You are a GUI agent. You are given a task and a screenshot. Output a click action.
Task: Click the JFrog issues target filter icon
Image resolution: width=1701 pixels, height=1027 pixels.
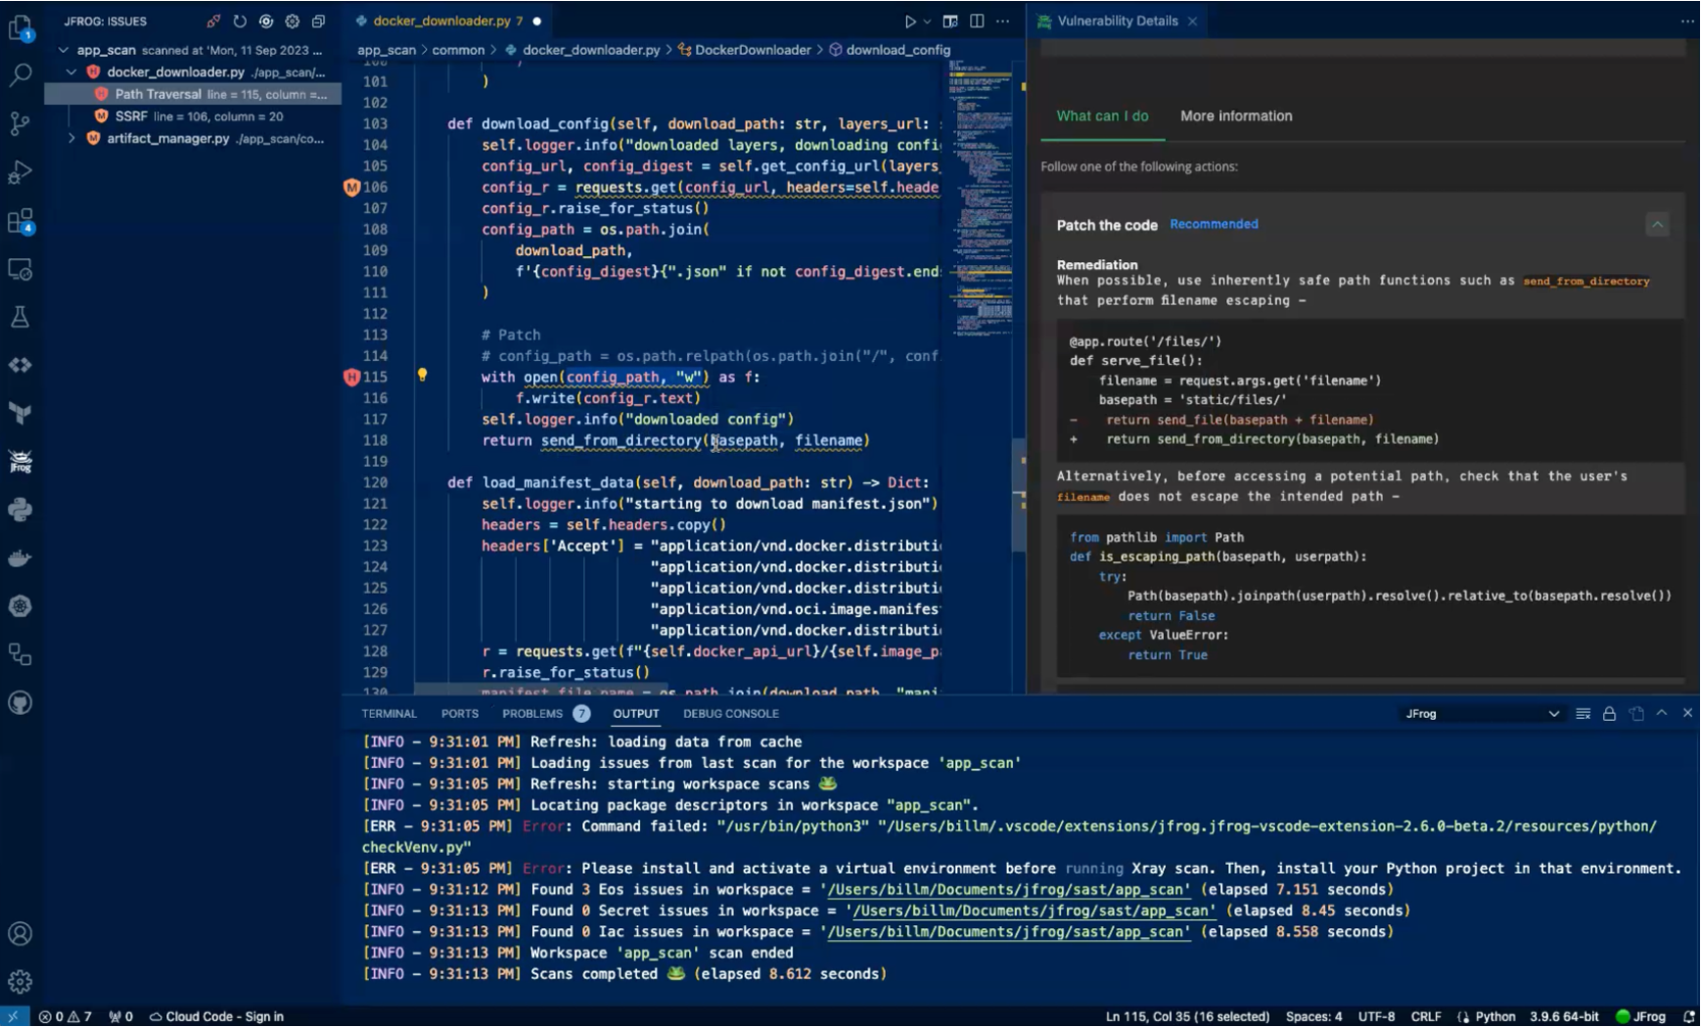pos(265,21)
